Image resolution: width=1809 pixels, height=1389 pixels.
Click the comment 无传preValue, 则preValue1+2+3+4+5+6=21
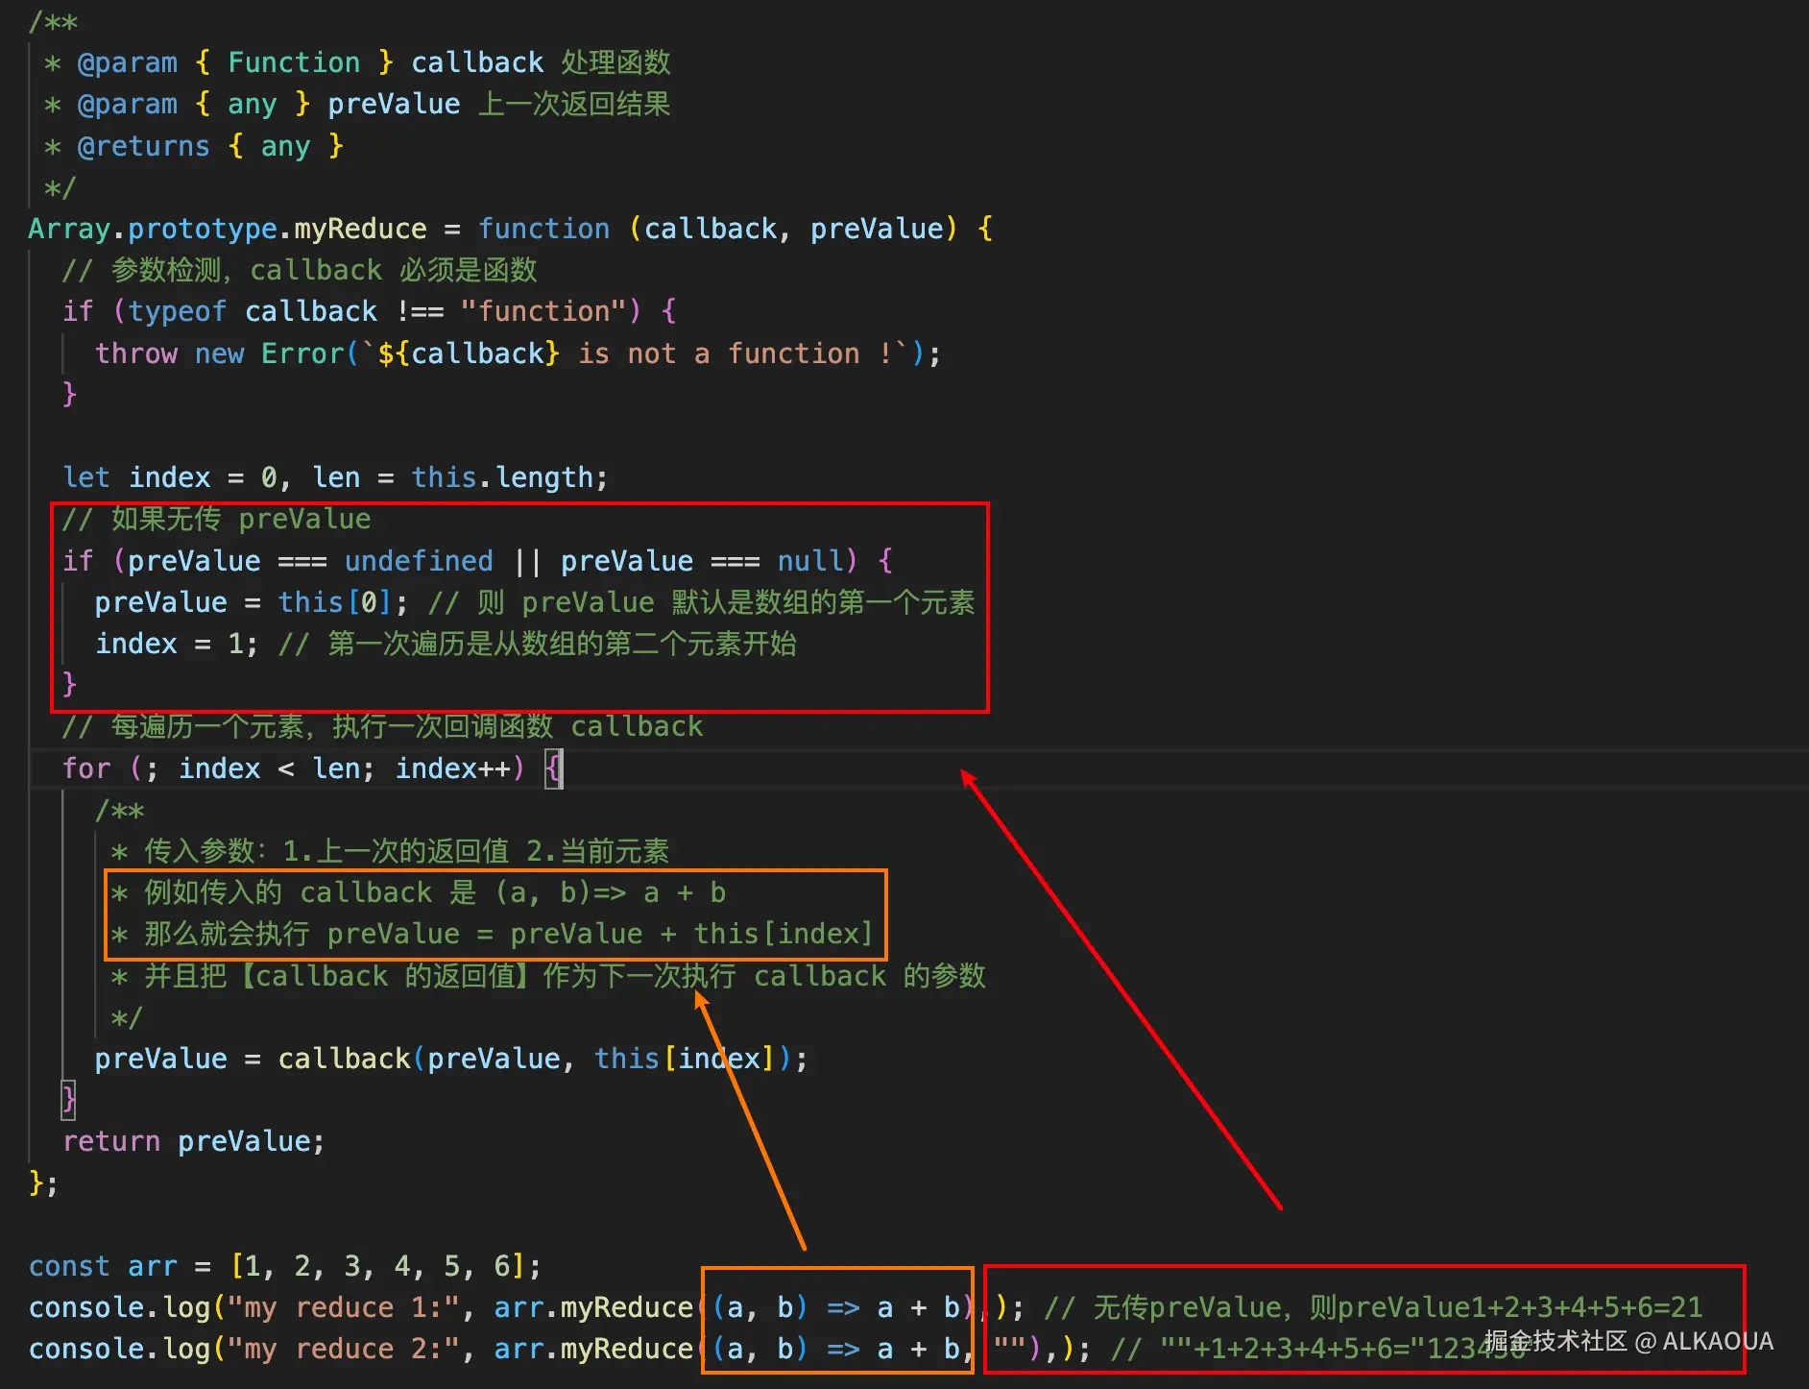(x=1374, y=1307)
